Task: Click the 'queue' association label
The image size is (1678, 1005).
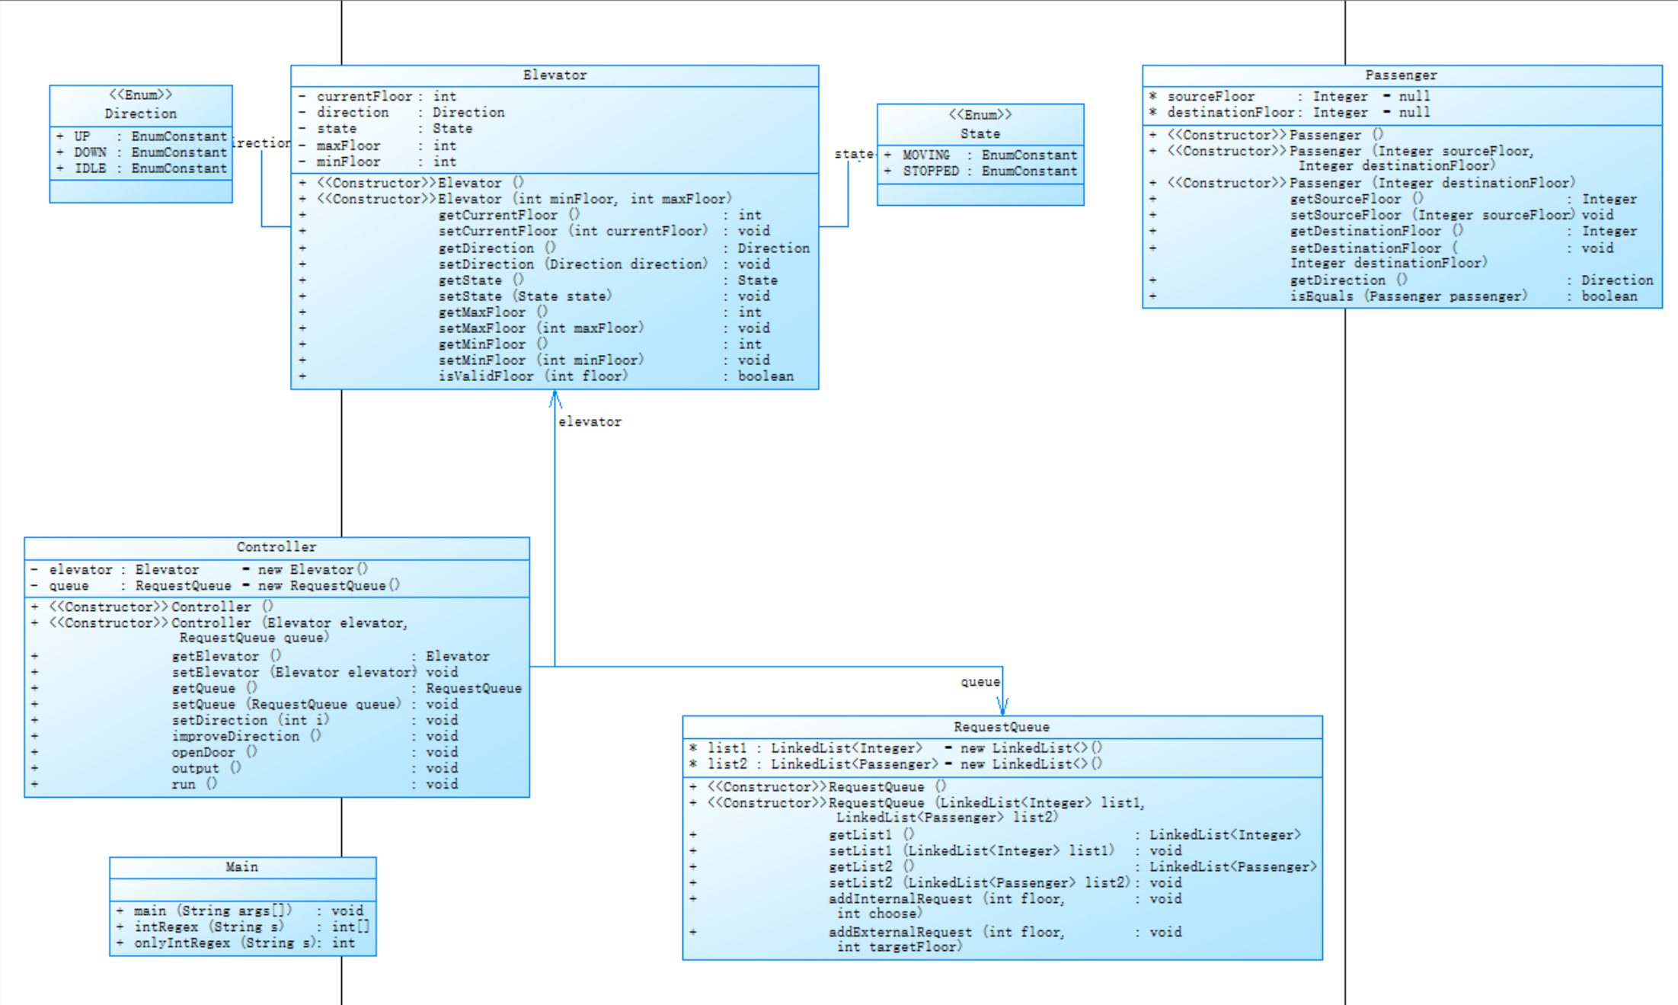Action: tap(980, 682)
